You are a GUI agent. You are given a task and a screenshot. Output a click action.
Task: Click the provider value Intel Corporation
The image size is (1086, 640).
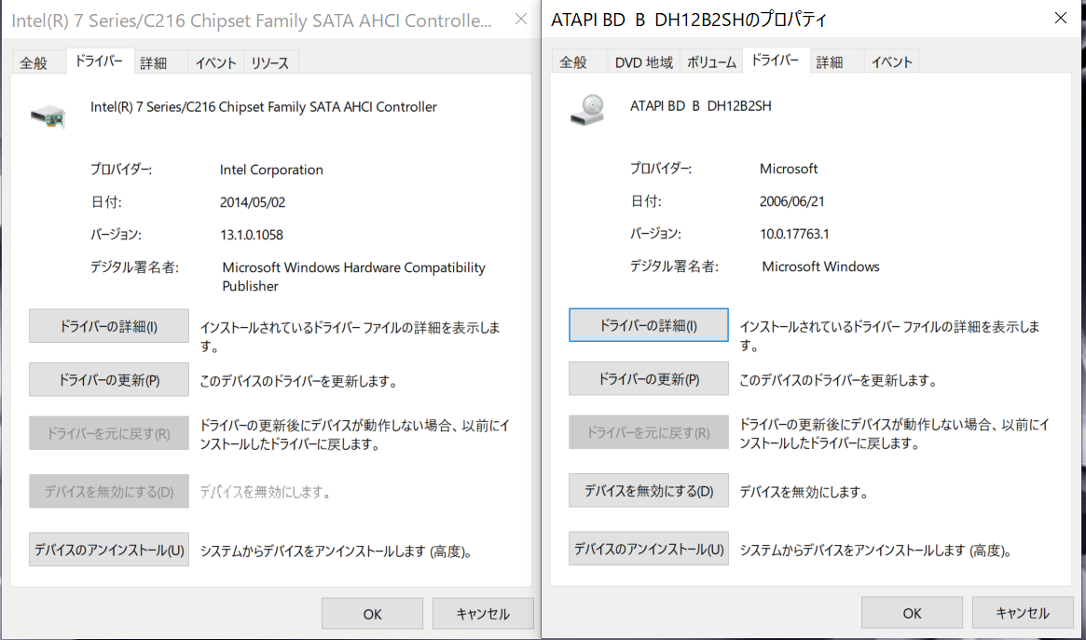pos(271,170)
